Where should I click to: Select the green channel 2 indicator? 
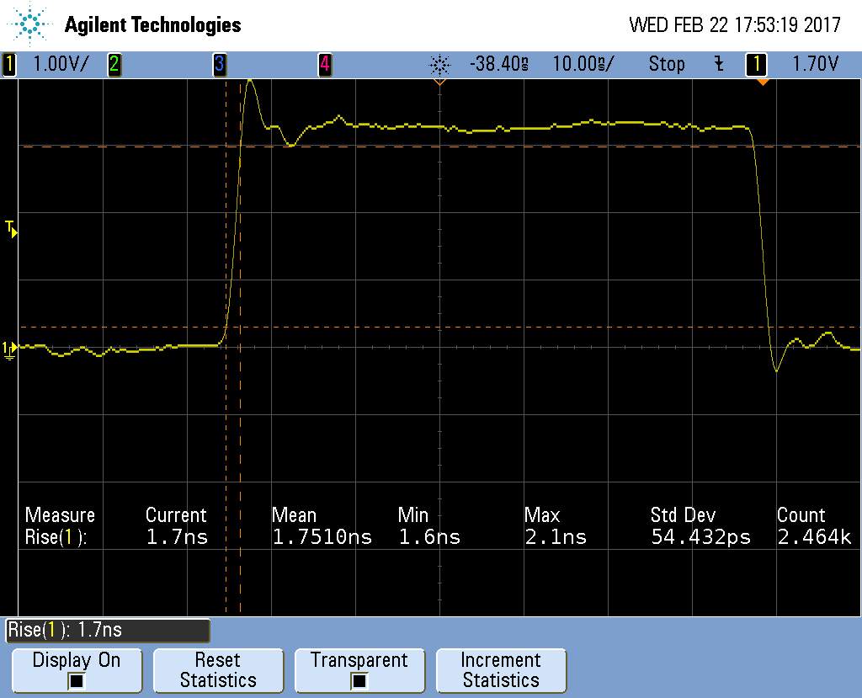(114, 64)
